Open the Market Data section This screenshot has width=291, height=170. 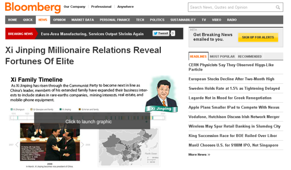[82, 20]
